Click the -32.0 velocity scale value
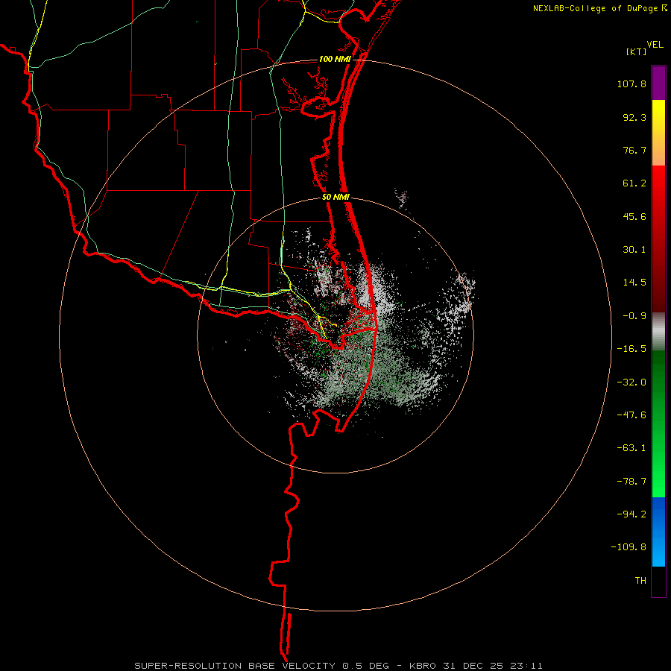Image resolution: width=671 pixels, height=671 pixels. pyautogui.click(x=631, y=382)
